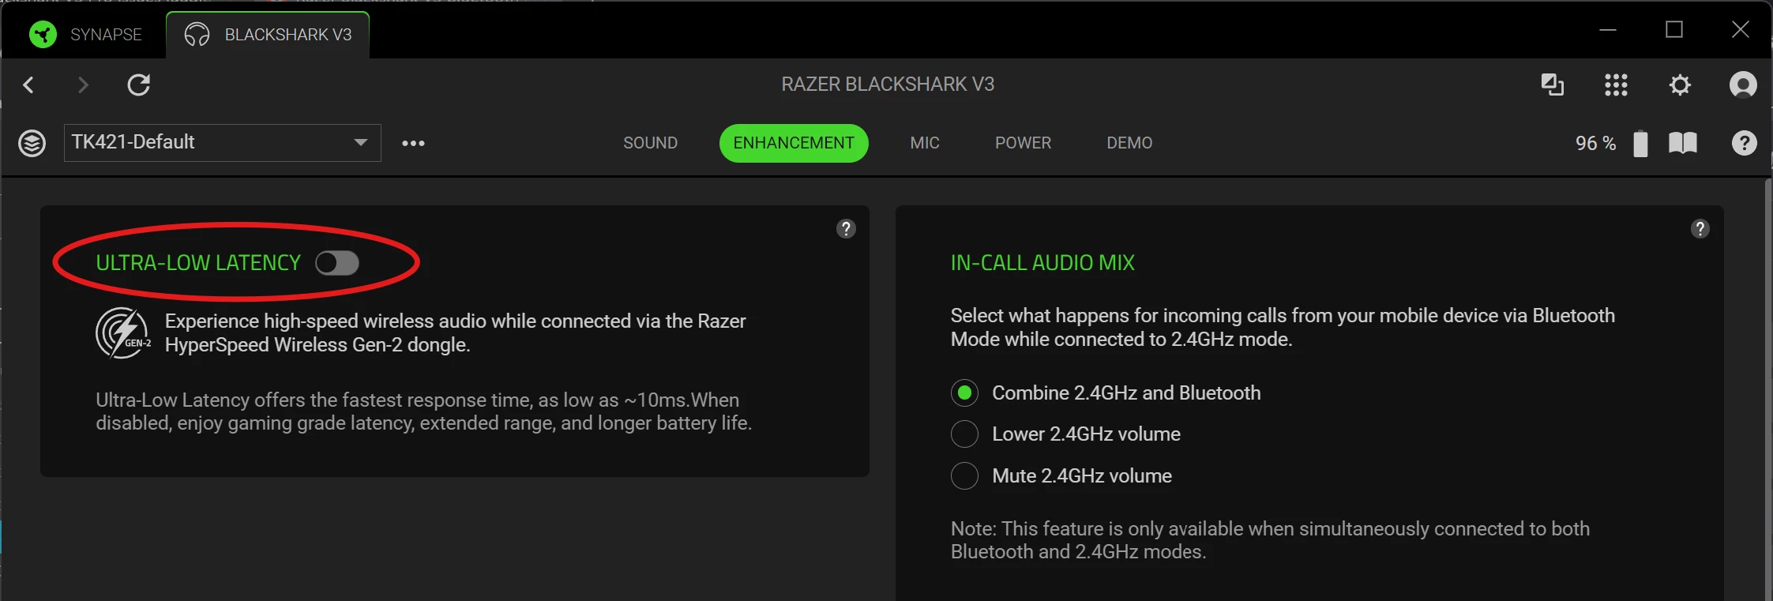Select Lower 2.4GHz volume option
This screenshot has width=1773, height=601.
(x=1065, y=434)
